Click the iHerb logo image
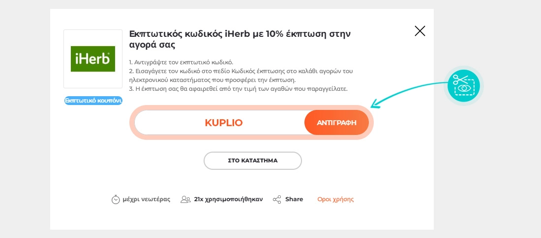This screenshot has height=238, width=541. pyautogui.click(x=93, y=58)
